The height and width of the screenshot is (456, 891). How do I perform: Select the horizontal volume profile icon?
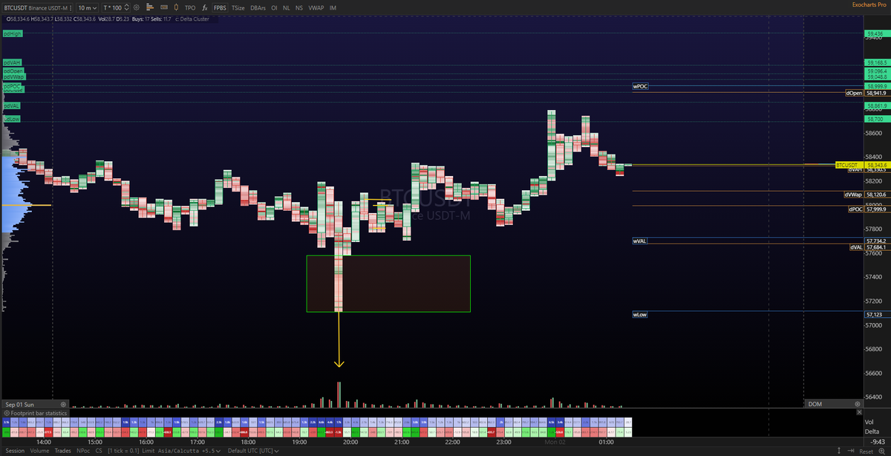point(150,7)
